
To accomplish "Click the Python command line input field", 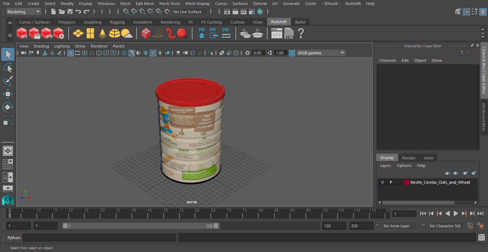I will [99, 238].
